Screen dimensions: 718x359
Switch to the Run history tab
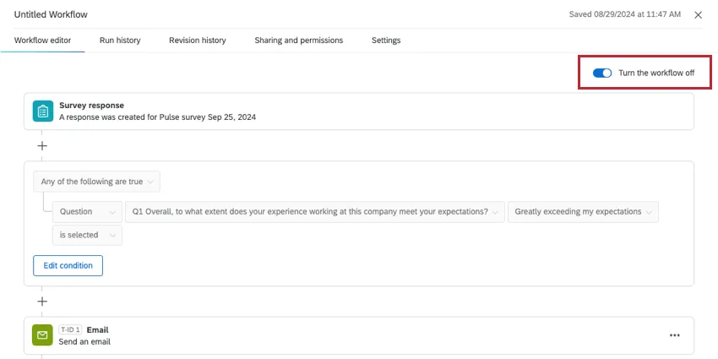pyautogui.click(x=120, y=41)
